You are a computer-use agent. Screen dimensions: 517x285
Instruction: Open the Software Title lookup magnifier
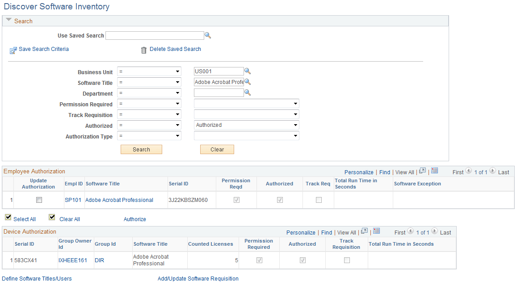pos(248,82)
